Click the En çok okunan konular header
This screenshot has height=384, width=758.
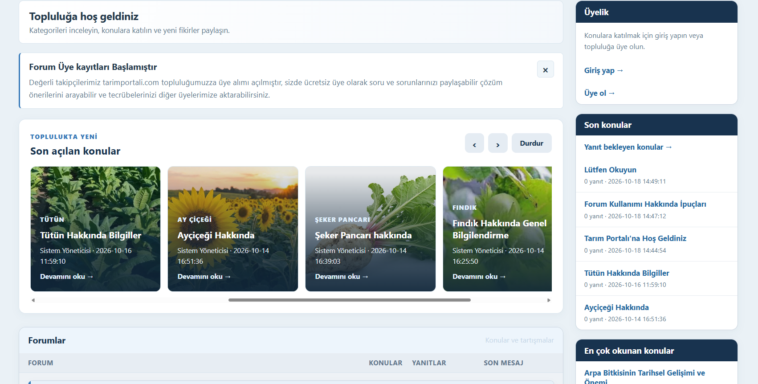tap(656, 351)
